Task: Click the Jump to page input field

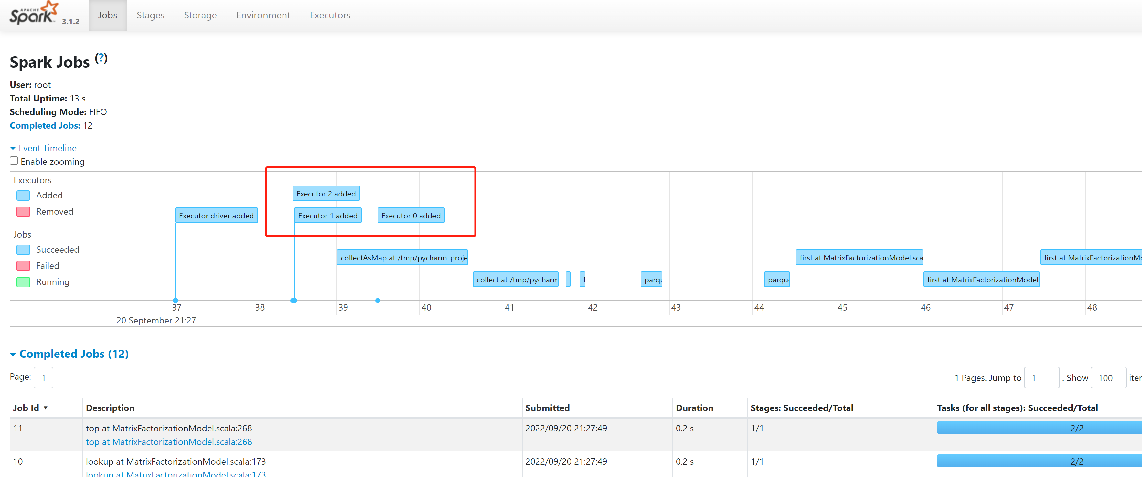Action: click(1041, 378)
